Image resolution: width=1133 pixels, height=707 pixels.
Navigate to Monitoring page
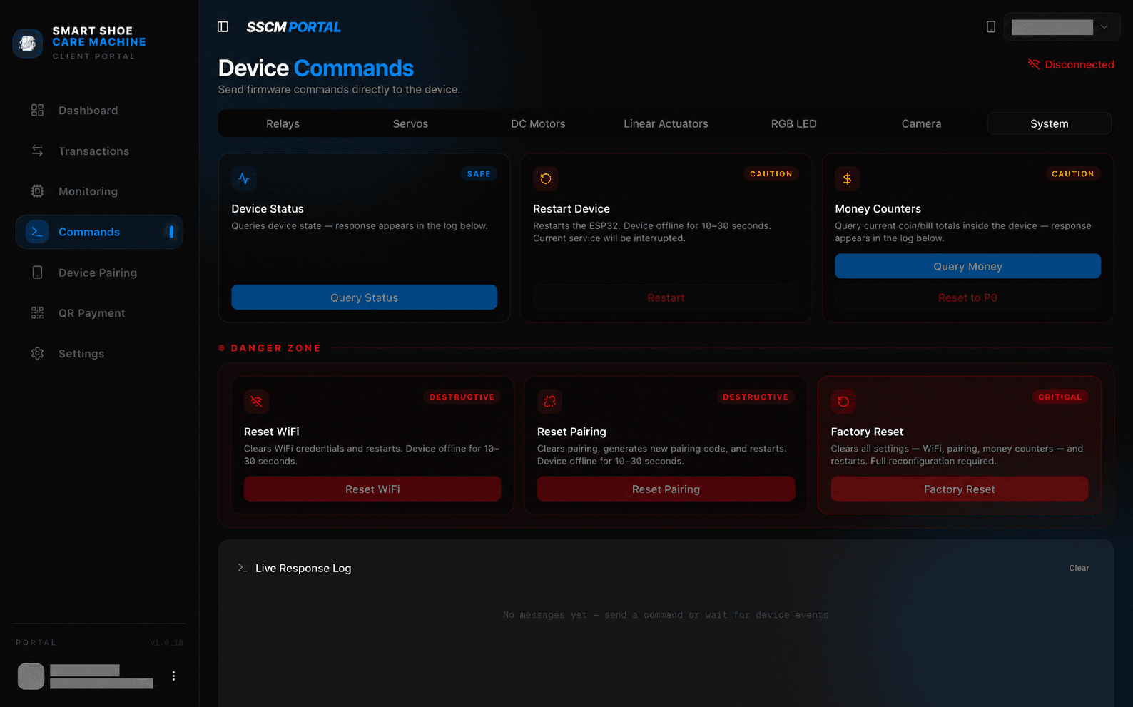(x=99, y=191)
